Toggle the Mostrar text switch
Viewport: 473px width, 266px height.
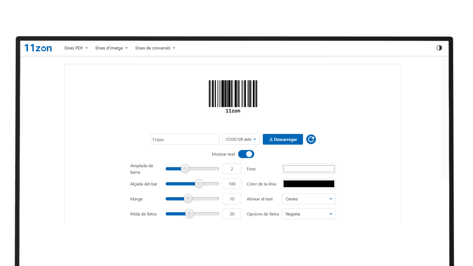coord(246,154)
